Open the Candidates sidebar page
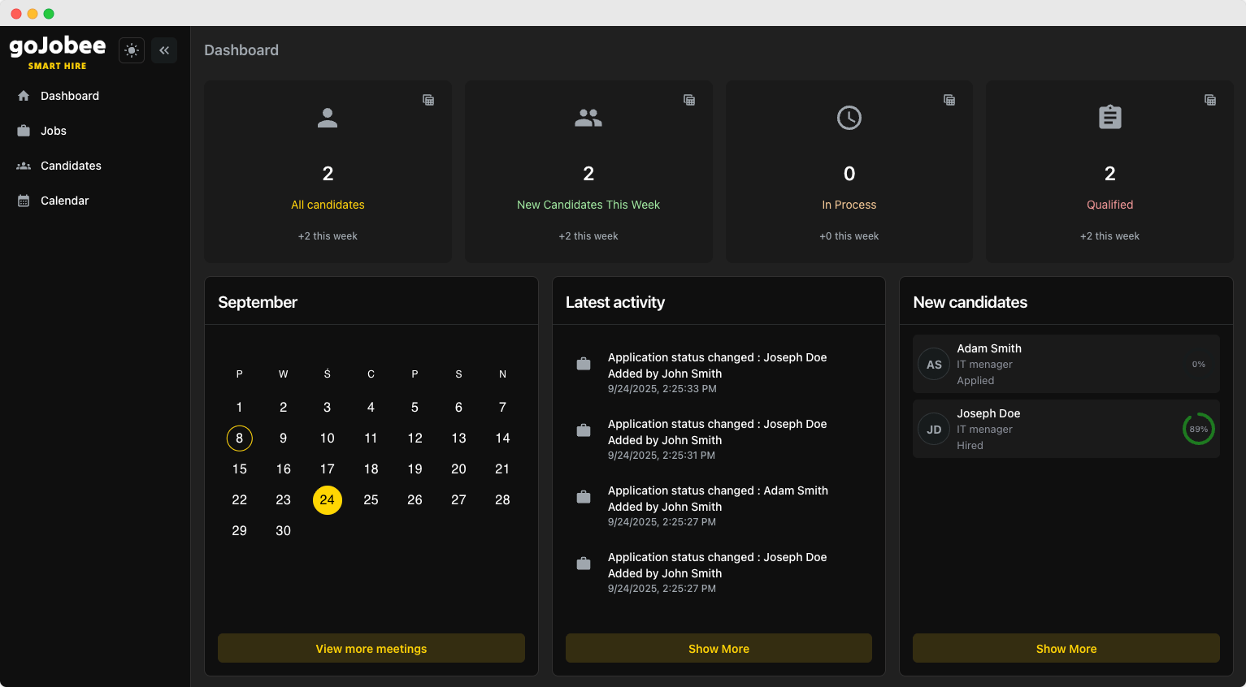 click(71, 166)
